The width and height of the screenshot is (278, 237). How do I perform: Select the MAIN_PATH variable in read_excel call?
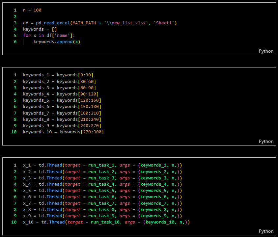(x=84, y=23)
